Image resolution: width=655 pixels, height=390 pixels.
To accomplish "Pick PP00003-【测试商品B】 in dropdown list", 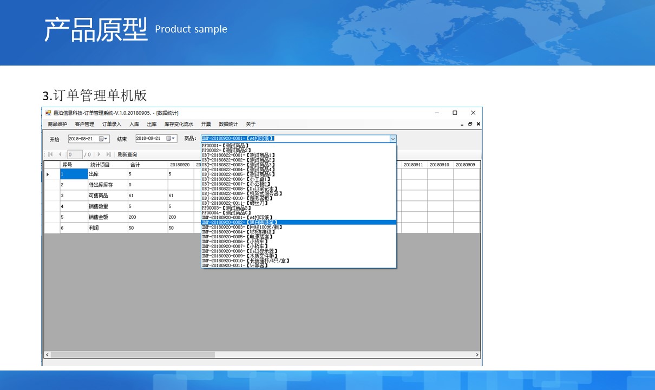I will pos(299,207).
